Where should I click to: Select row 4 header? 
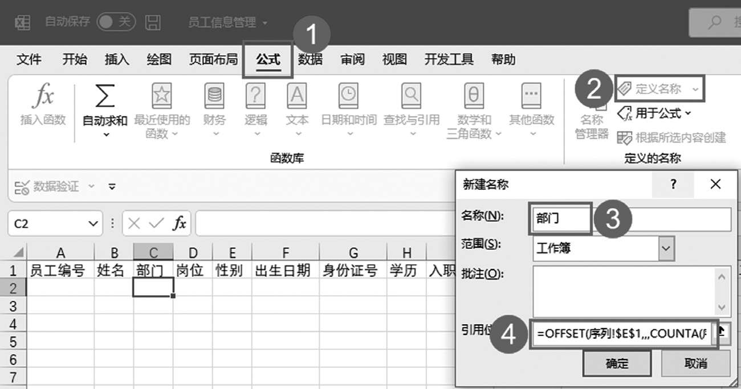tap(14, 324)
